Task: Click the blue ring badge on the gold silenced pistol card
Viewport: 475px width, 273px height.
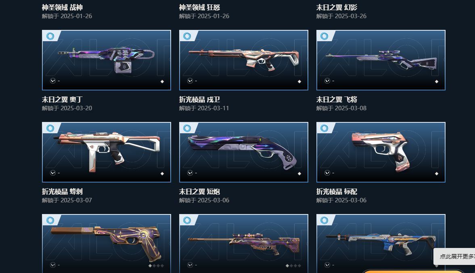Action: click(50, 220)
